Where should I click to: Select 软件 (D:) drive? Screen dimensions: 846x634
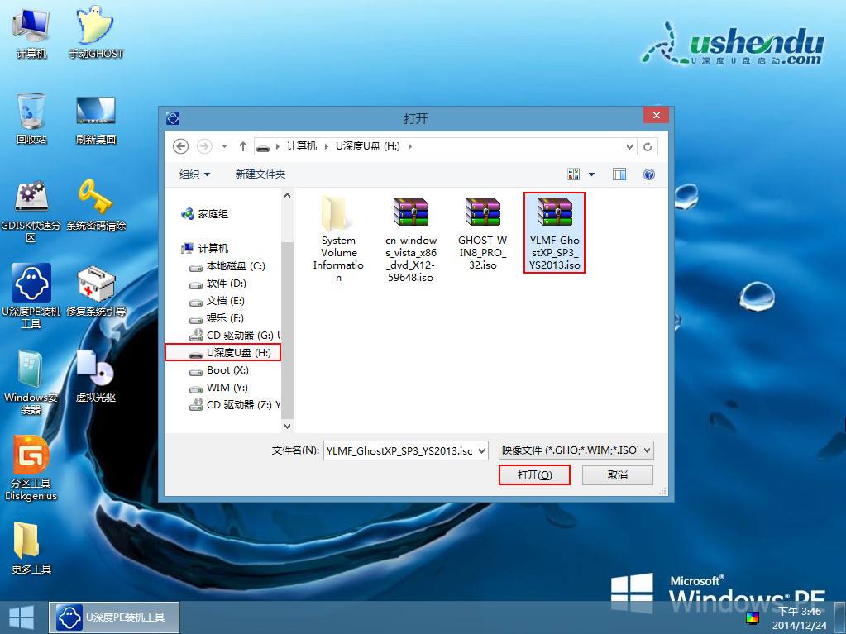(218, 283)
